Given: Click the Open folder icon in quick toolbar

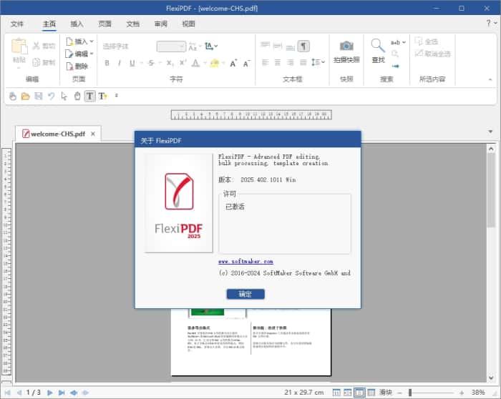Looking at the screenshot, I should (25, 96).
